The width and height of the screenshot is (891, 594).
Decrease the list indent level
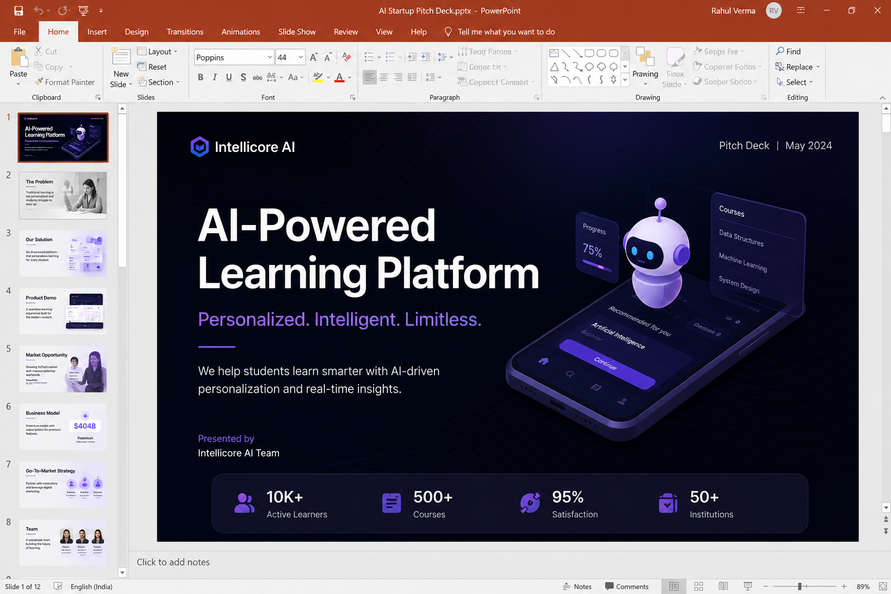pos(412,57)
